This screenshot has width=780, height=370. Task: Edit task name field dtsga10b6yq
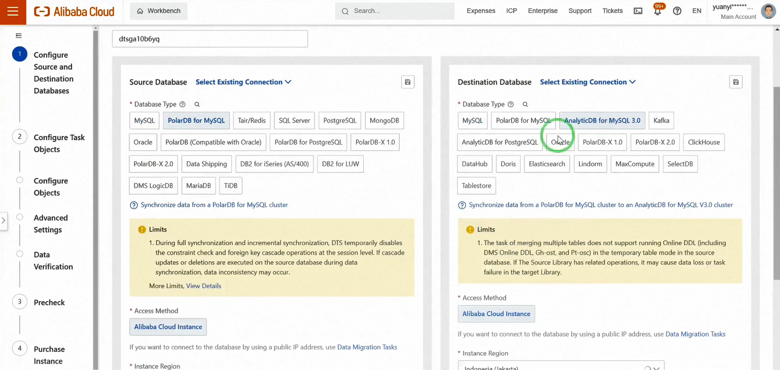[x=210, y=39]
